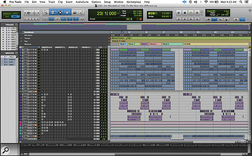Open Edit window toolbar options menu
The image size is (252, 156).
(250, 10)
